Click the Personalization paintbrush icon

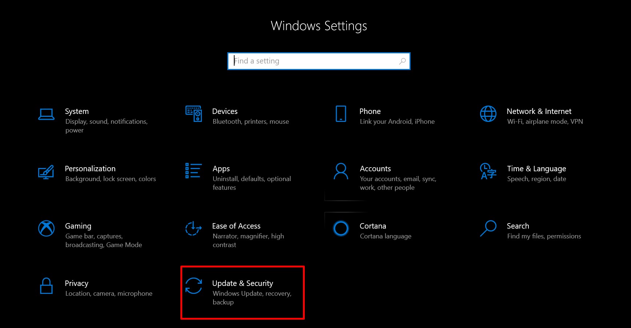point(46,172)
